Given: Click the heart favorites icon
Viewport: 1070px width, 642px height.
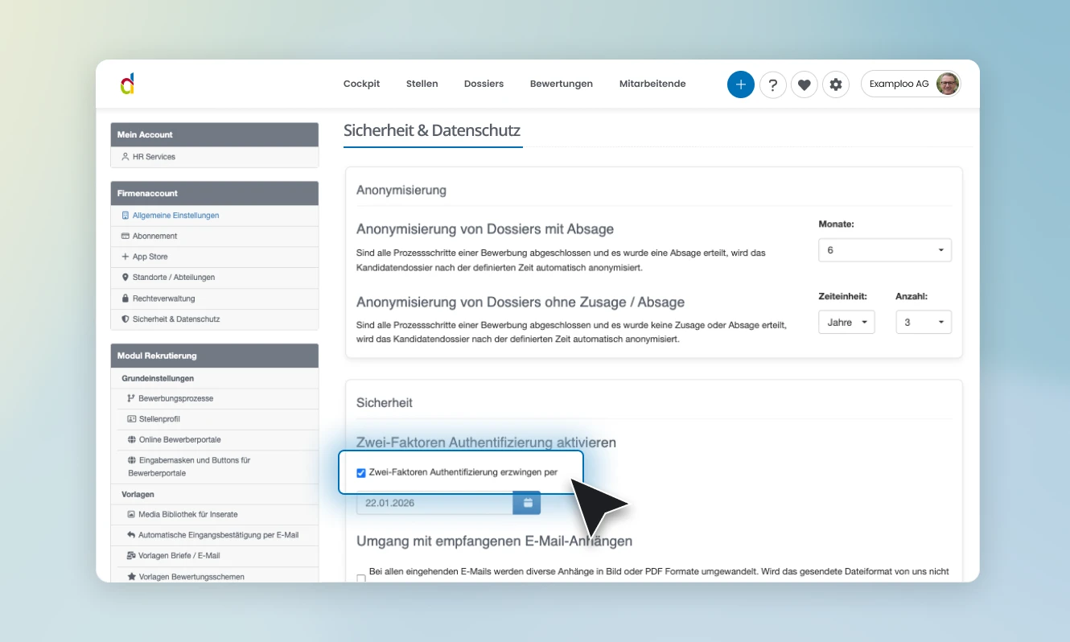Looking at the screenshot, I should [x=805, y=84].
